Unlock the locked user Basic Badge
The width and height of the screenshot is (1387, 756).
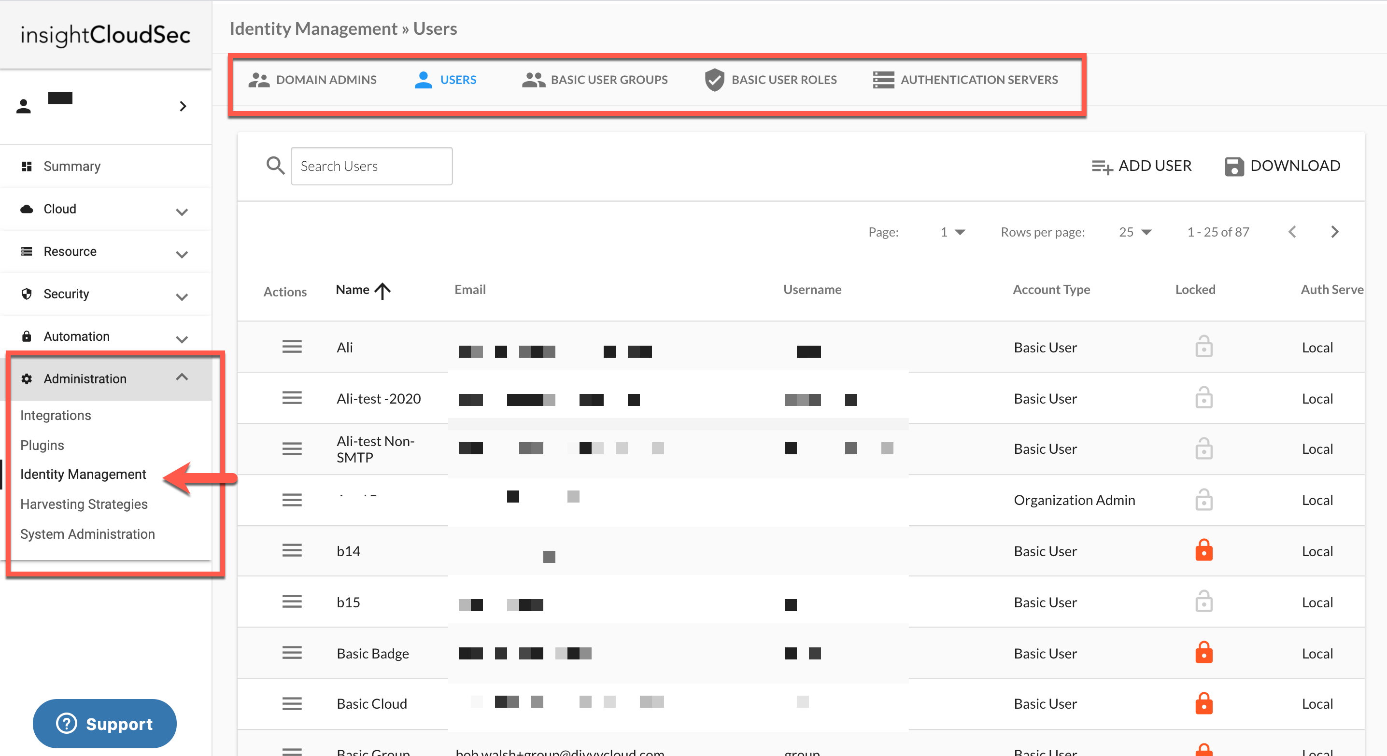(x=1203, y=652)
